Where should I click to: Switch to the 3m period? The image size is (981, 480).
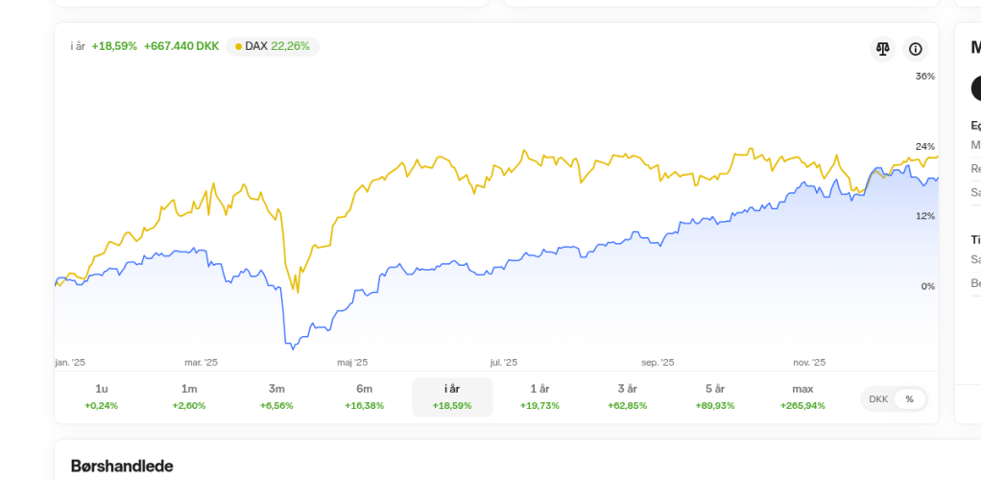pyautogui.click(x=276, y=396)
